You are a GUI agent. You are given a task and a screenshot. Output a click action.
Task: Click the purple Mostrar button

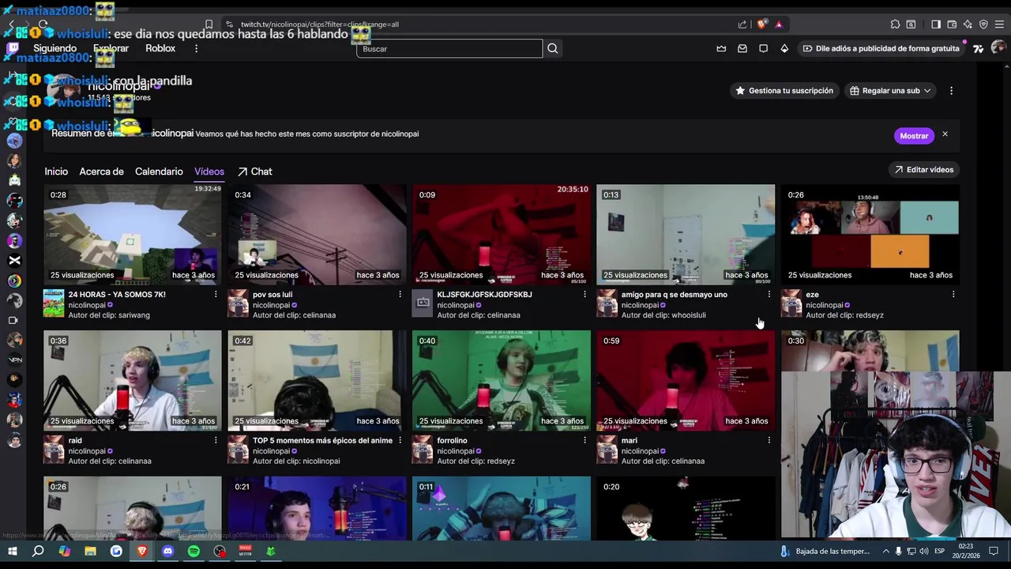click(914, 136)
